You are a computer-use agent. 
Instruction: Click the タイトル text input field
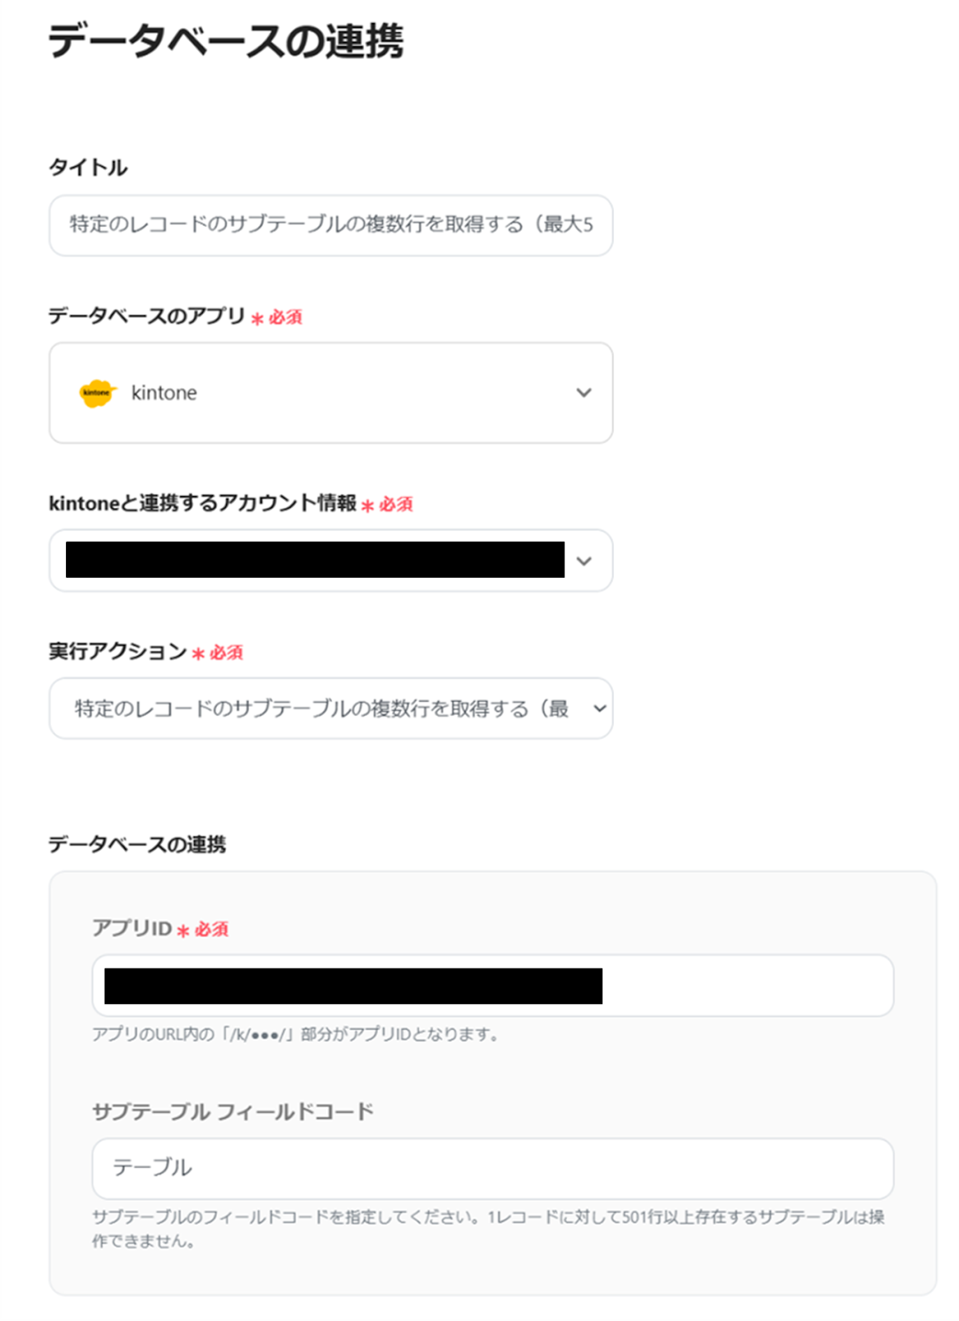pos(330,225)
